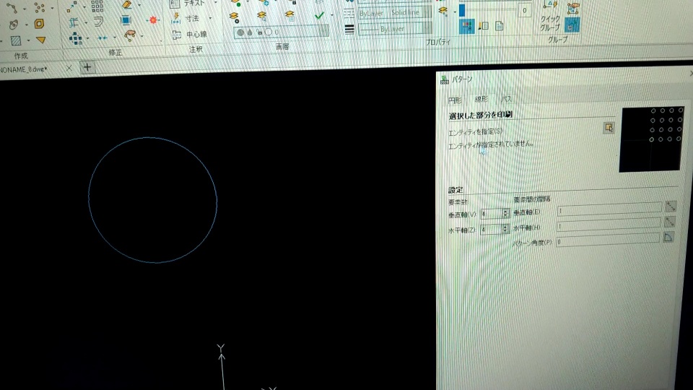Select the polyline edit tool in the 修正 panel
The image size is (693, 390).
[x=129, y=35]
